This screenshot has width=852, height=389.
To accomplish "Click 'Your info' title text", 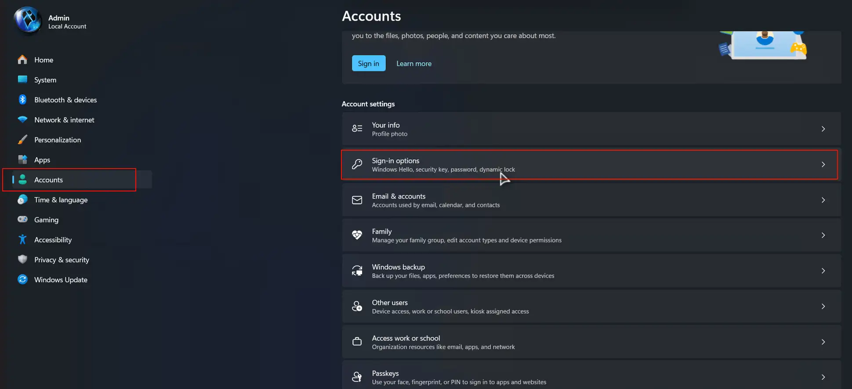I will [x=386, y=125].
